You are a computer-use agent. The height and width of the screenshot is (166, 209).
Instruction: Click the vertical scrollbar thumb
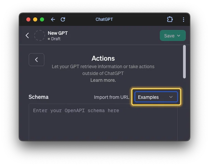184,62
